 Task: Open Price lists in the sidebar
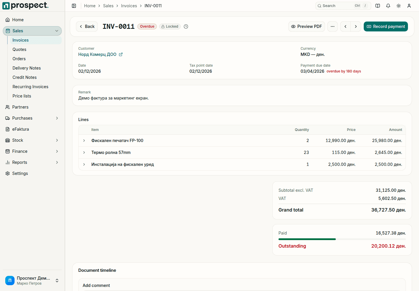click(36, 96)
